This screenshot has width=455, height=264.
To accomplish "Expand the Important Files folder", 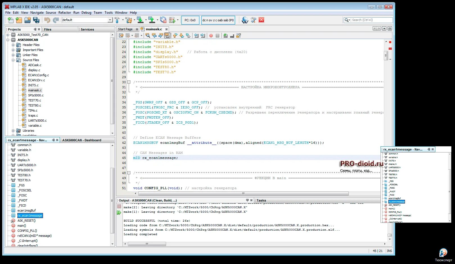I will click(13, 50).
